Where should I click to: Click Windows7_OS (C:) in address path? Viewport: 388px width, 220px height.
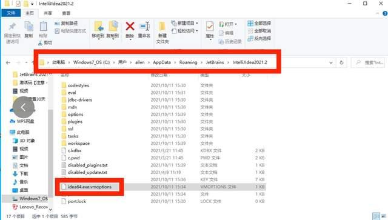[x=92, y=62]
